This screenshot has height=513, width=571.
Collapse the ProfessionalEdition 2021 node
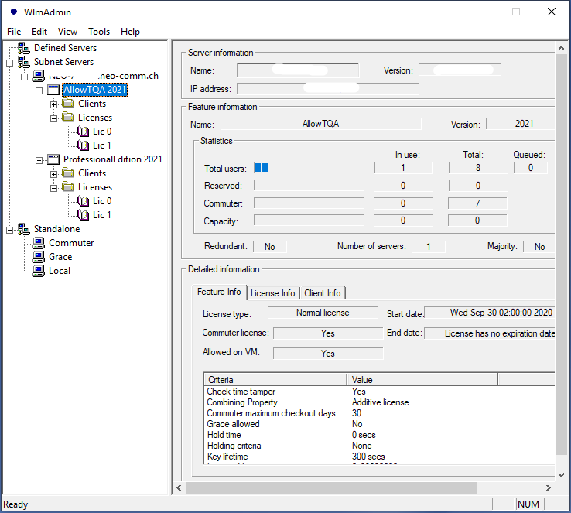pyautogui.click(x=39, y=160)
